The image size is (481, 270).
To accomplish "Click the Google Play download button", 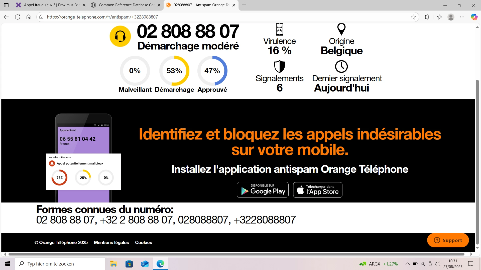I will (263, 190).
